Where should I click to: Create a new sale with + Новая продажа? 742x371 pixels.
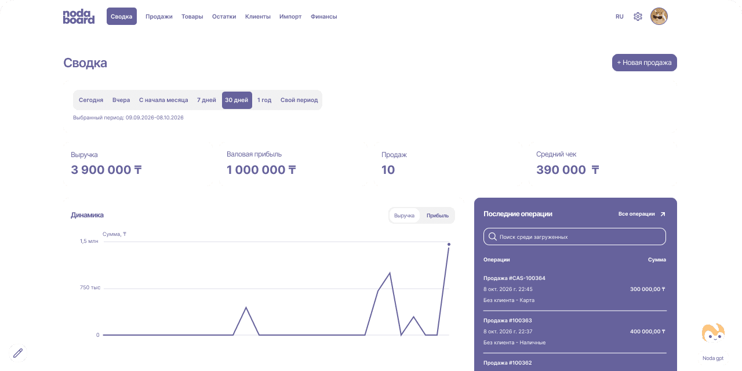645,63
